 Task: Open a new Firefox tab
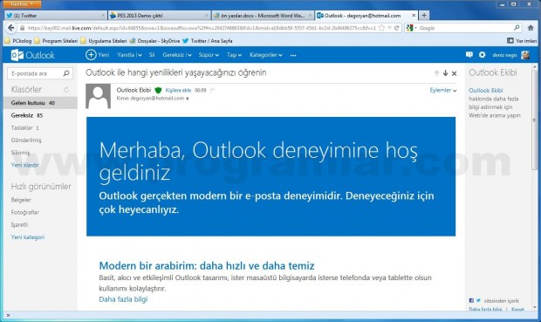pyautogui.click(x=424, y=15)
